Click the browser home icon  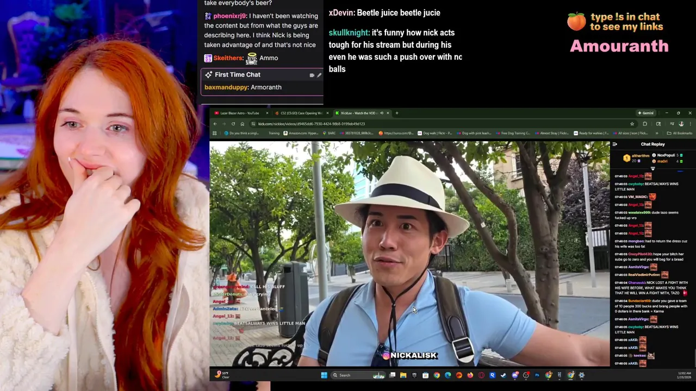pos(243,124)
